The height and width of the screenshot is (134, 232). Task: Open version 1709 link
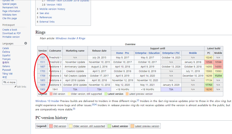[43, 76]
